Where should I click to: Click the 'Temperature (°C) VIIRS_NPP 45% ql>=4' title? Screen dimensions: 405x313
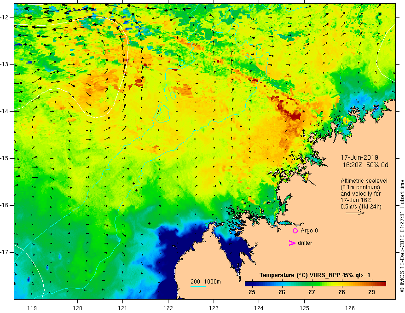coord(315,275)
